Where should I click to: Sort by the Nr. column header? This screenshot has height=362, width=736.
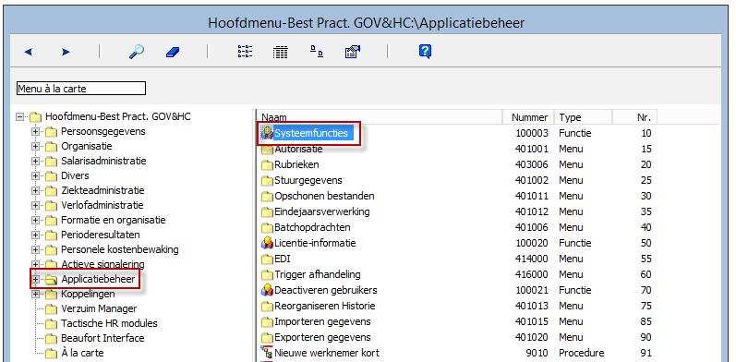click(x=634, y=117)
